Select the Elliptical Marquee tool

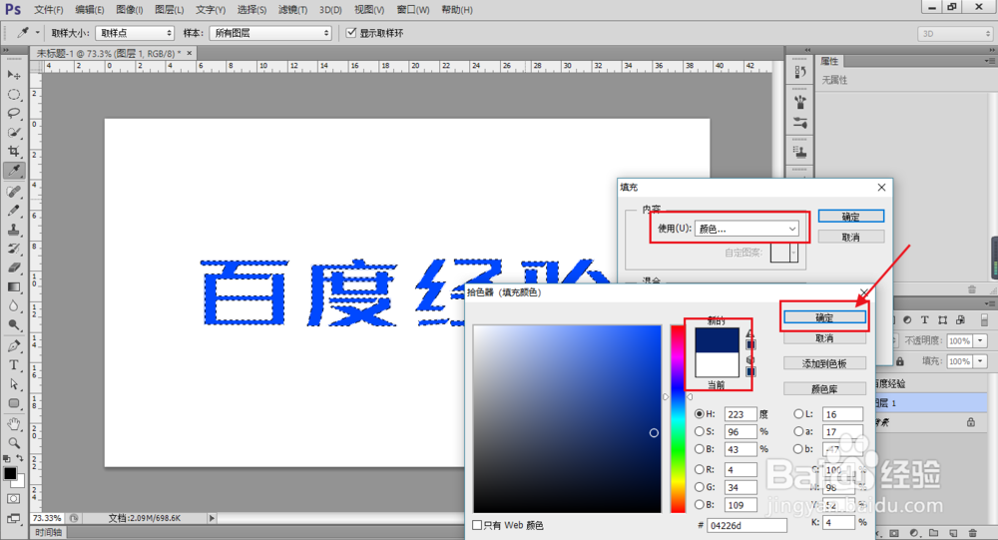click(13, 94)
